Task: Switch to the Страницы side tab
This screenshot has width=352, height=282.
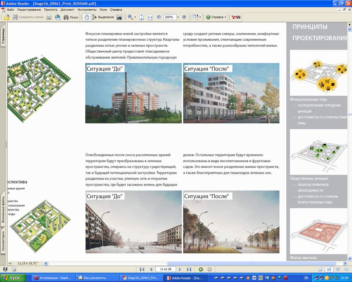Action: [x=3, y=37]
